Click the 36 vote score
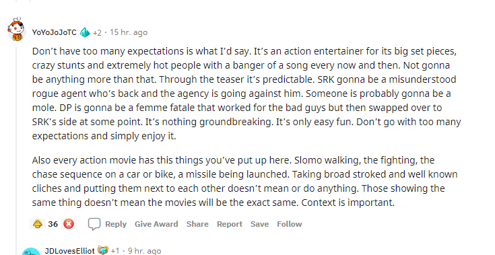 click(x=53, y=224)
